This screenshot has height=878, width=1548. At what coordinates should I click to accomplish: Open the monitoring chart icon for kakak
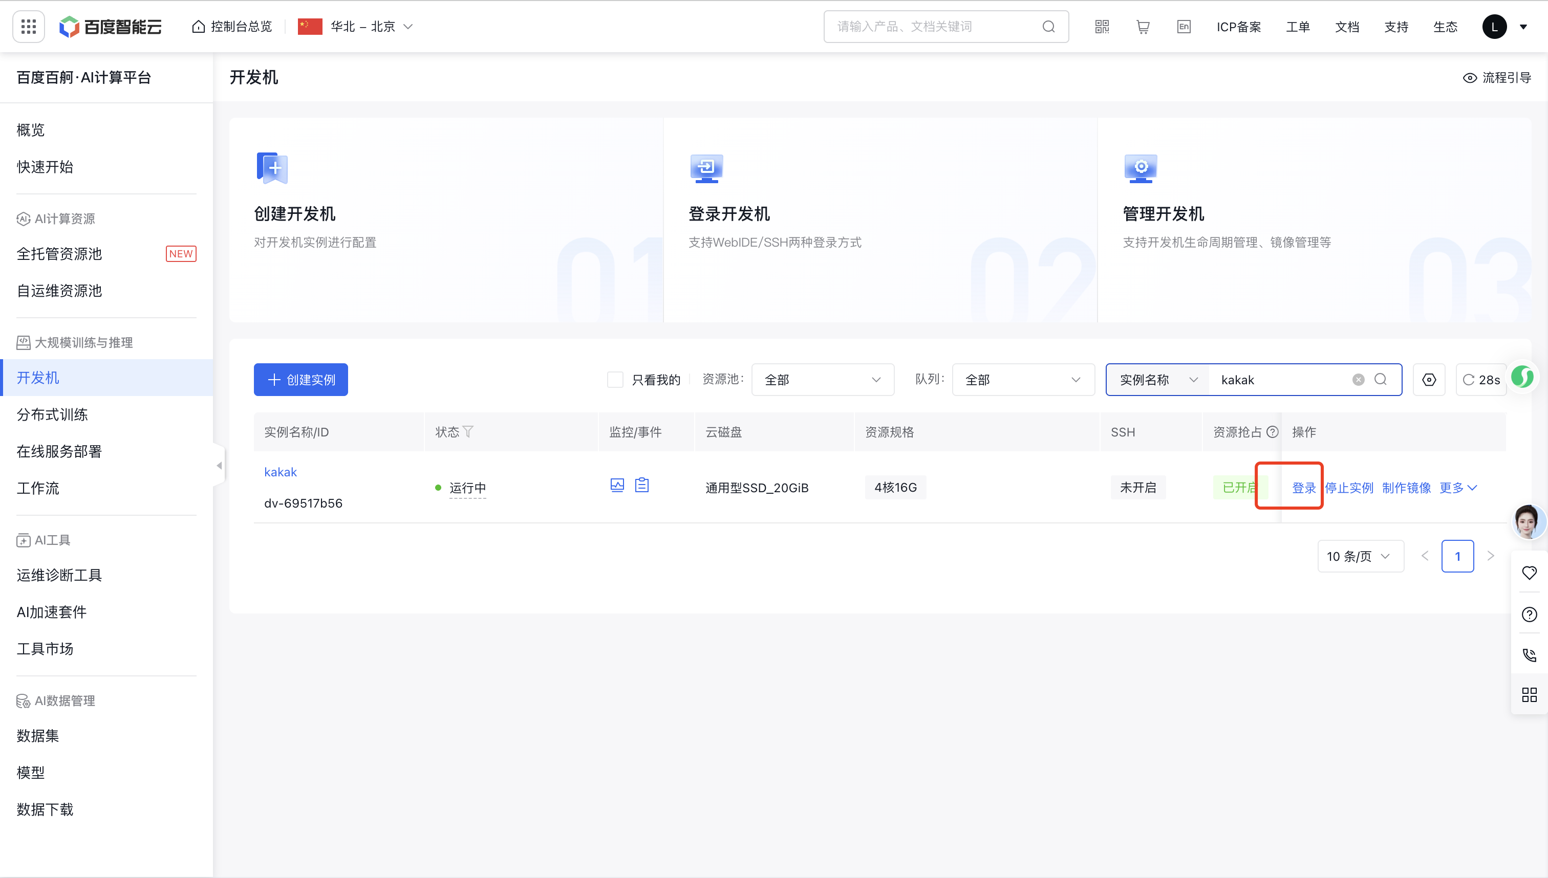click(616, 486)
